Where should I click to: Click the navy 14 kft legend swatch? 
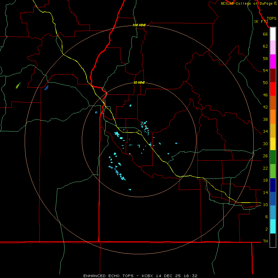[x=273, y=185]
